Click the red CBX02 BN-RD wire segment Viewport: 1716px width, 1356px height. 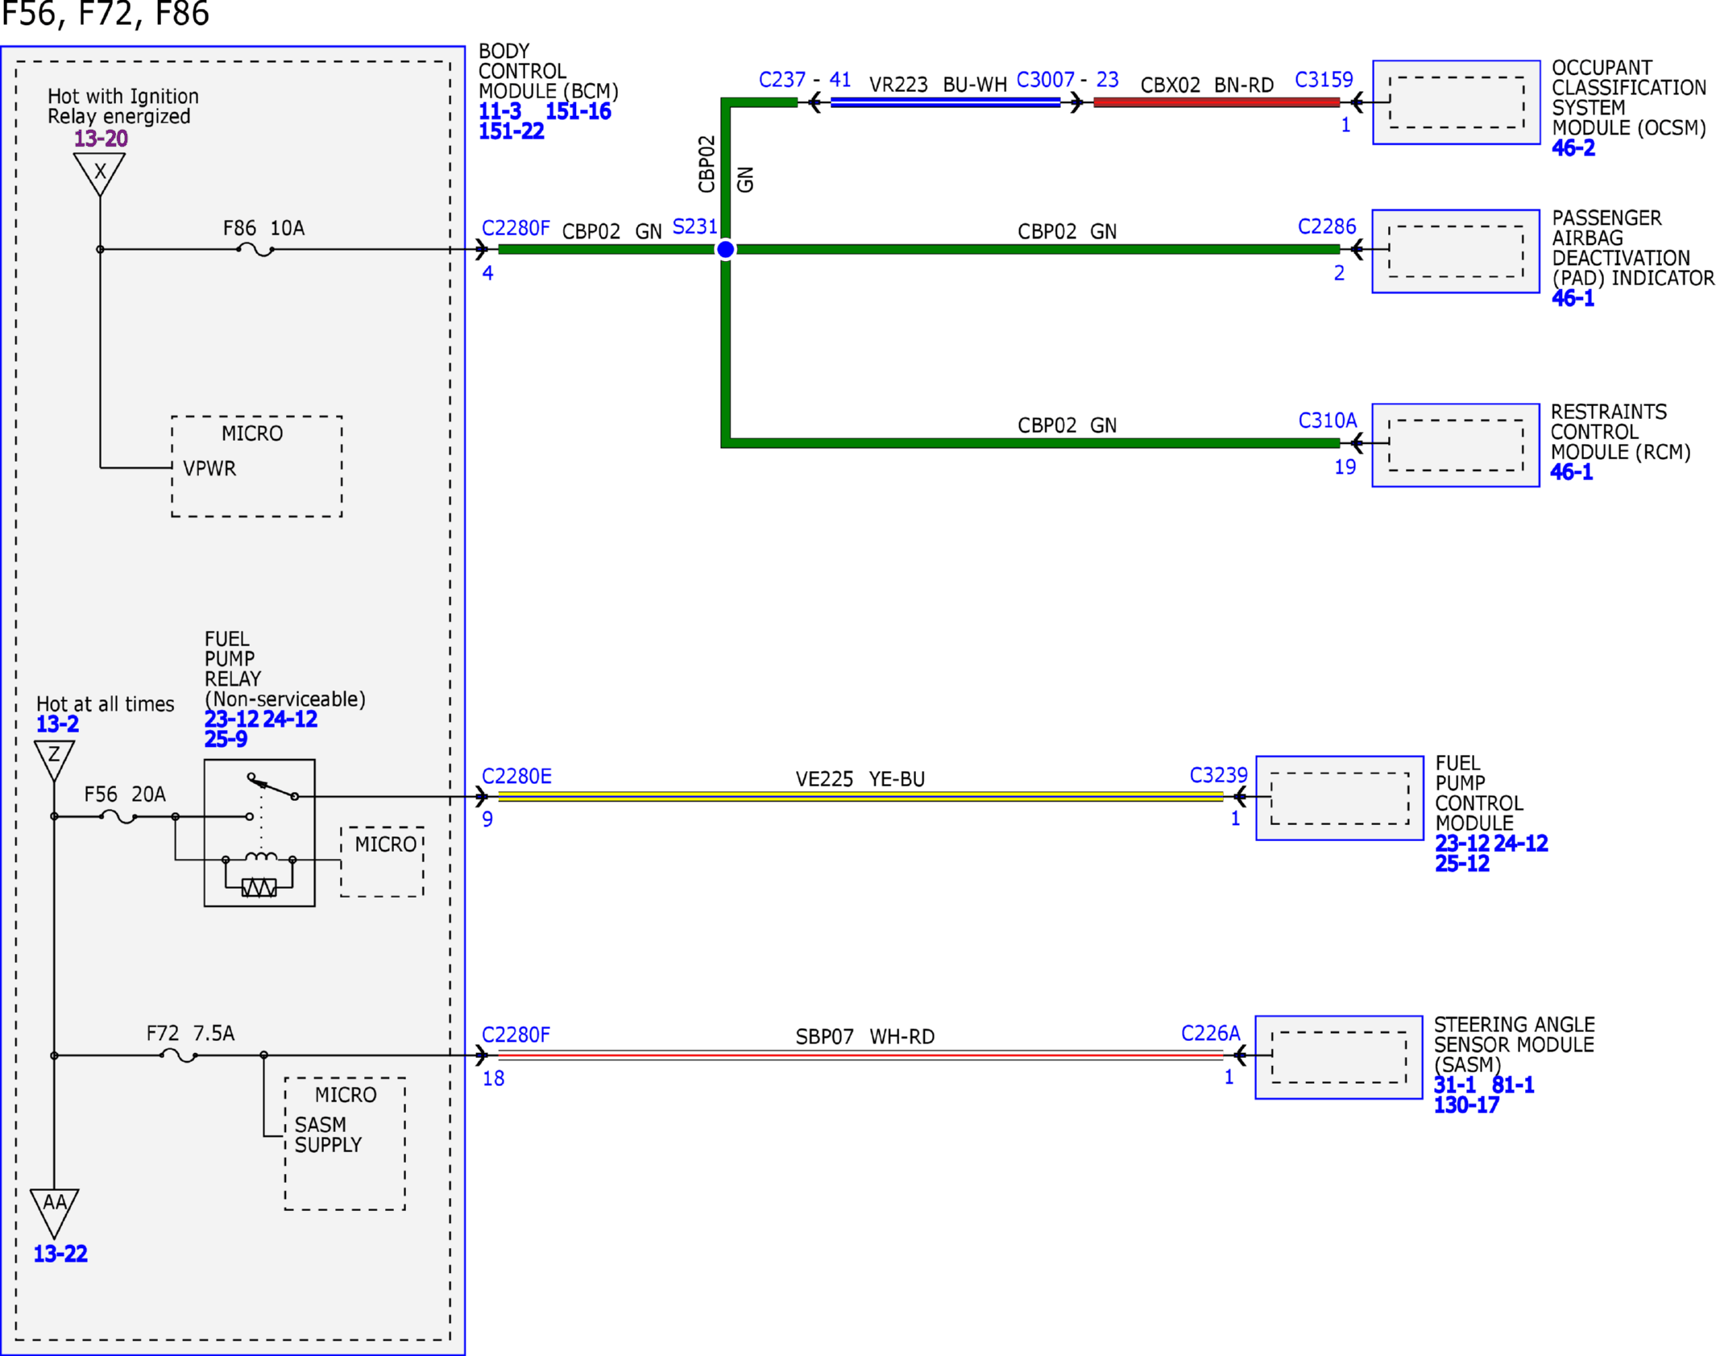1215,102
